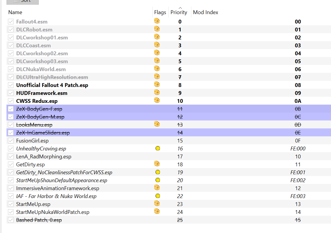
Task: Click the archive flag icon for CWSS Redux.esp
Action: tap(157, 100)
